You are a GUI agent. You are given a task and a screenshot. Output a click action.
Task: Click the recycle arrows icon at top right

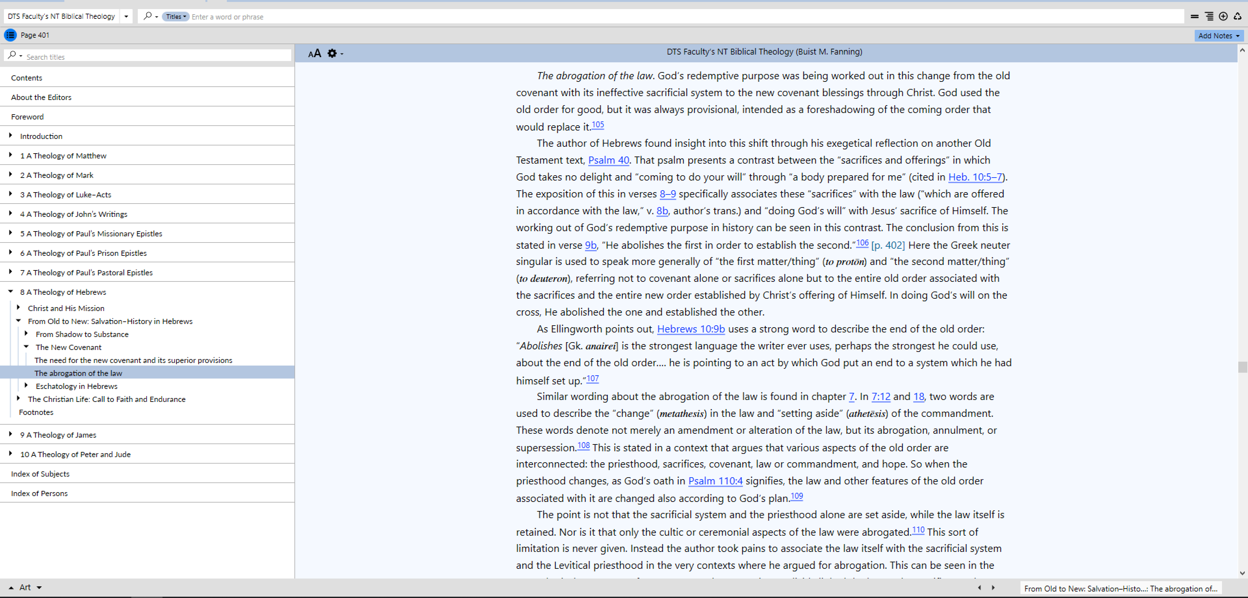click(x=1237, y=17)
